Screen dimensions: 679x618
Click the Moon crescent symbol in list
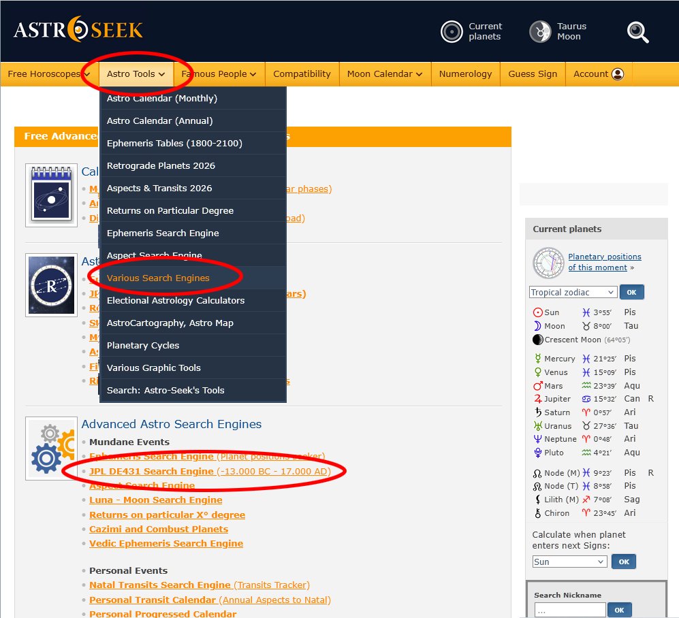point(537,326)
